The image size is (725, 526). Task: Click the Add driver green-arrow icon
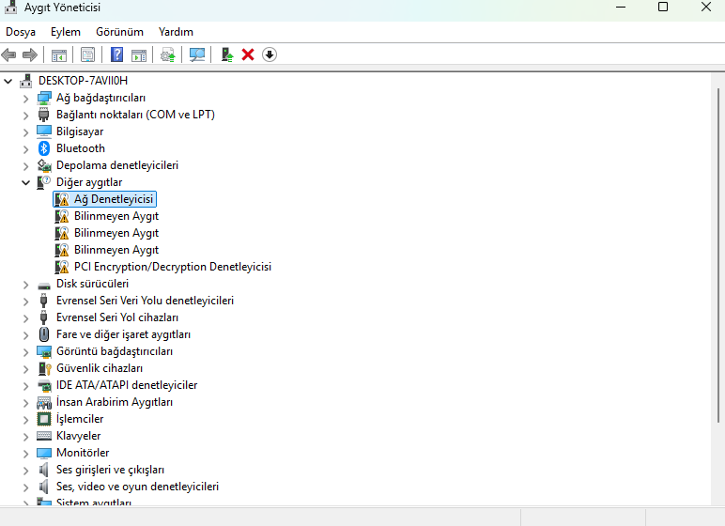[x=227, y=55]
